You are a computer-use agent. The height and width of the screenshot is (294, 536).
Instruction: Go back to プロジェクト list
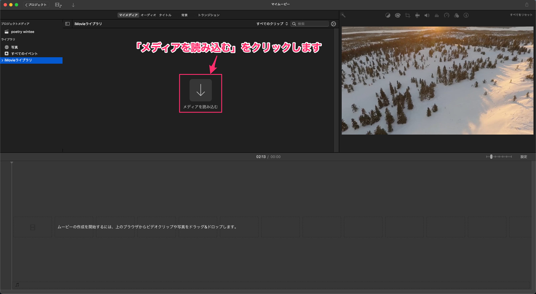pos(36,5)
